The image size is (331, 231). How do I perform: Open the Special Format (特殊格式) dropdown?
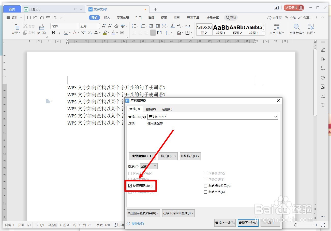click(x=190, y=156)
